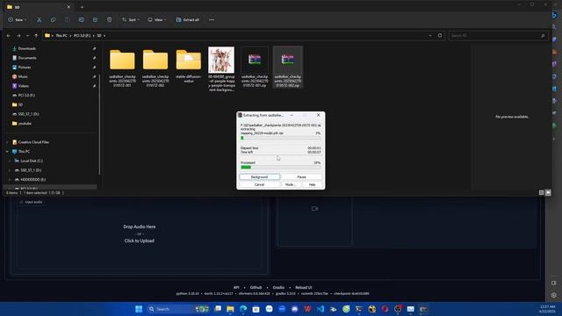Select the SD Explorer tab
Screen dimensions: 562x316
pos(39,7)
